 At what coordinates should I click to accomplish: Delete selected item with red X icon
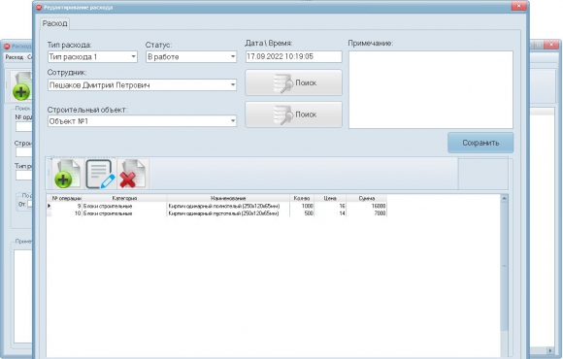tap(132, 174)
